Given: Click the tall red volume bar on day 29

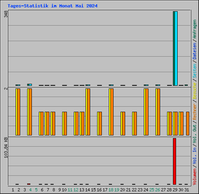Looking at the screenshot, I should [175, 161].
